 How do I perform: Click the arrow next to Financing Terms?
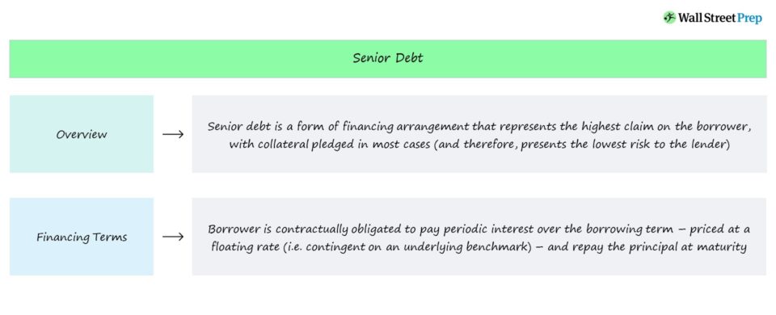tap(173, 237)
